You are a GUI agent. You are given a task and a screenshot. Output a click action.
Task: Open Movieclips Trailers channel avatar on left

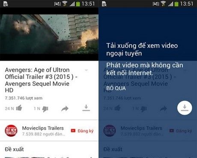point(11,131)
